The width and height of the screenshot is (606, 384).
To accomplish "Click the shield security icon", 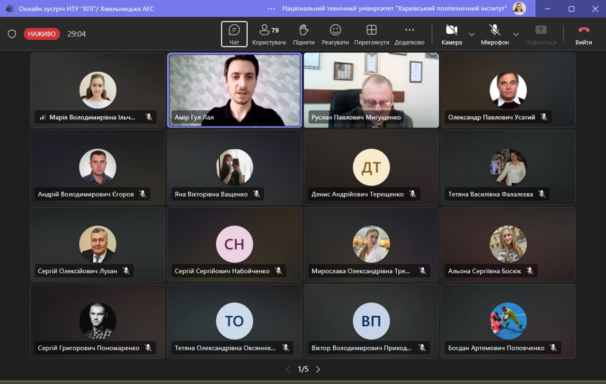I will click(x=12, y=34).
